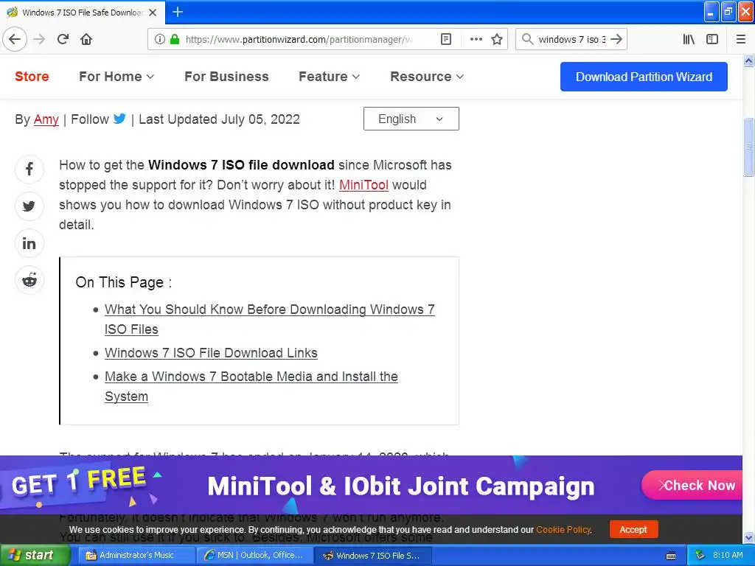Screen dimensions: 755x566
Task: Expand the For Home menu
Action: [x=116, y=77]
